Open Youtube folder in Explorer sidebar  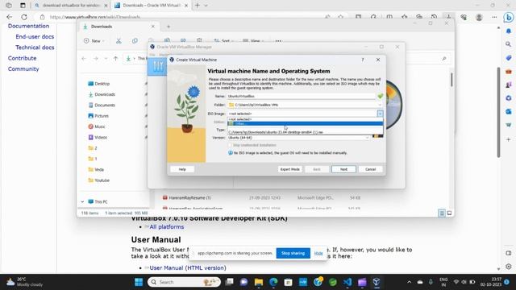coord(98,180)
